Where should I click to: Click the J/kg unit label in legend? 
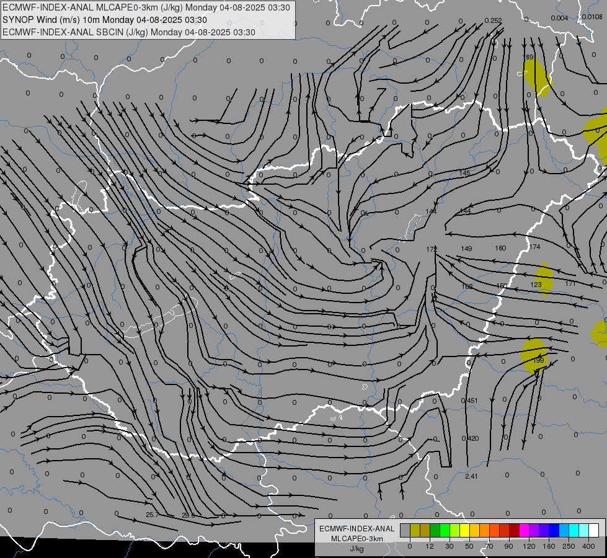coord(357,549)
